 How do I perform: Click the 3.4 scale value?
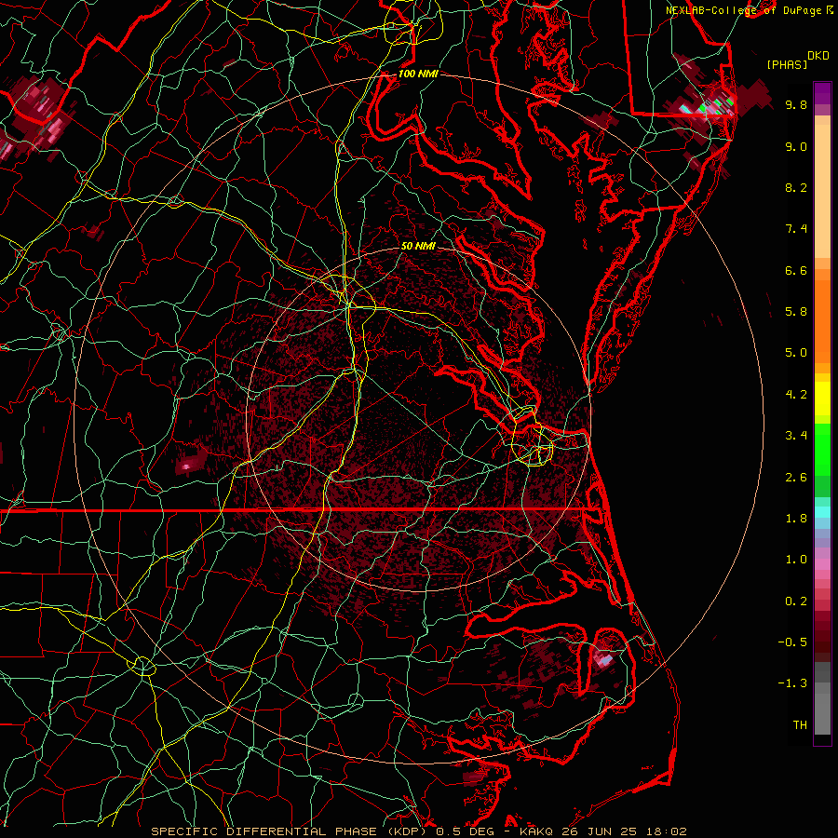click(796, 436)
